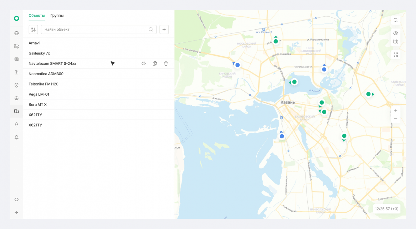Click the green circle logo in sidebar
This screenshot has width=416, height=229.
pos(16,19)
